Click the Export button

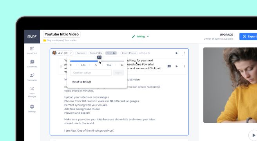(x=248, y=37)
